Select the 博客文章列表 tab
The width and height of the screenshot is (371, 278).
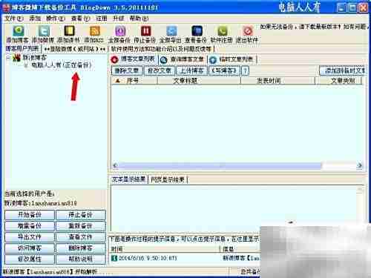pyautogui.click(x=133, y=59)
